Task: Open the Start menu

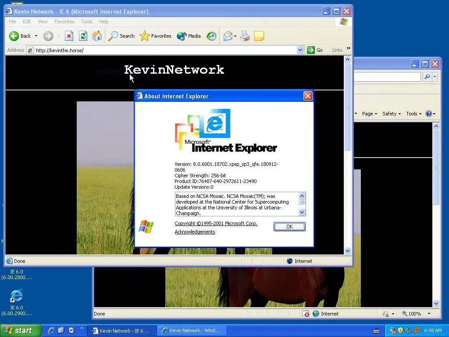Action: (21, 331)
